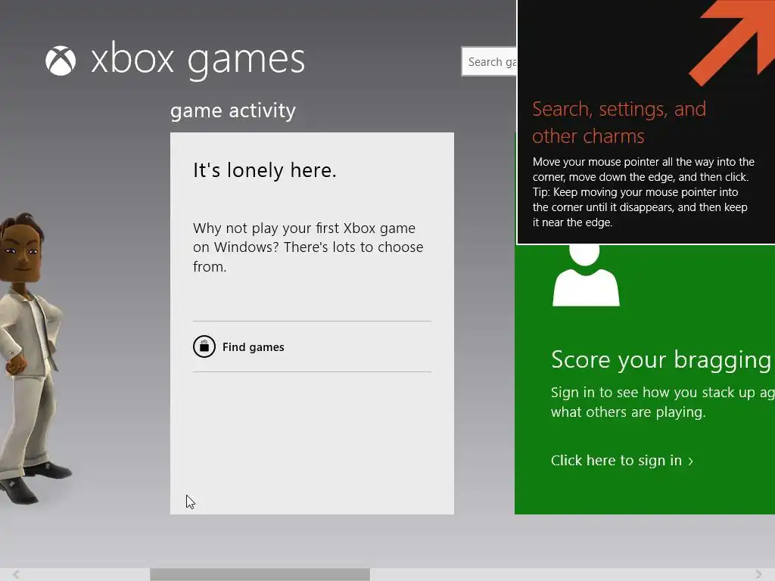This screenshot has height=581, width=775.
Task: Click the 'It's lonely here.' text
Action: point(264,170)
